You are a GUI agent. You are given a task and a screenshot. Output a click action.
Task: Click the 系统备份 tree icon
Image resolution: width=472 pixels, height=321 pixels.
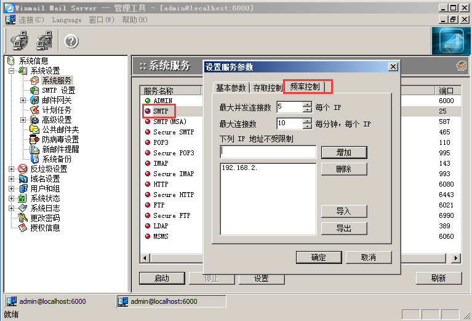click(34, 159)
